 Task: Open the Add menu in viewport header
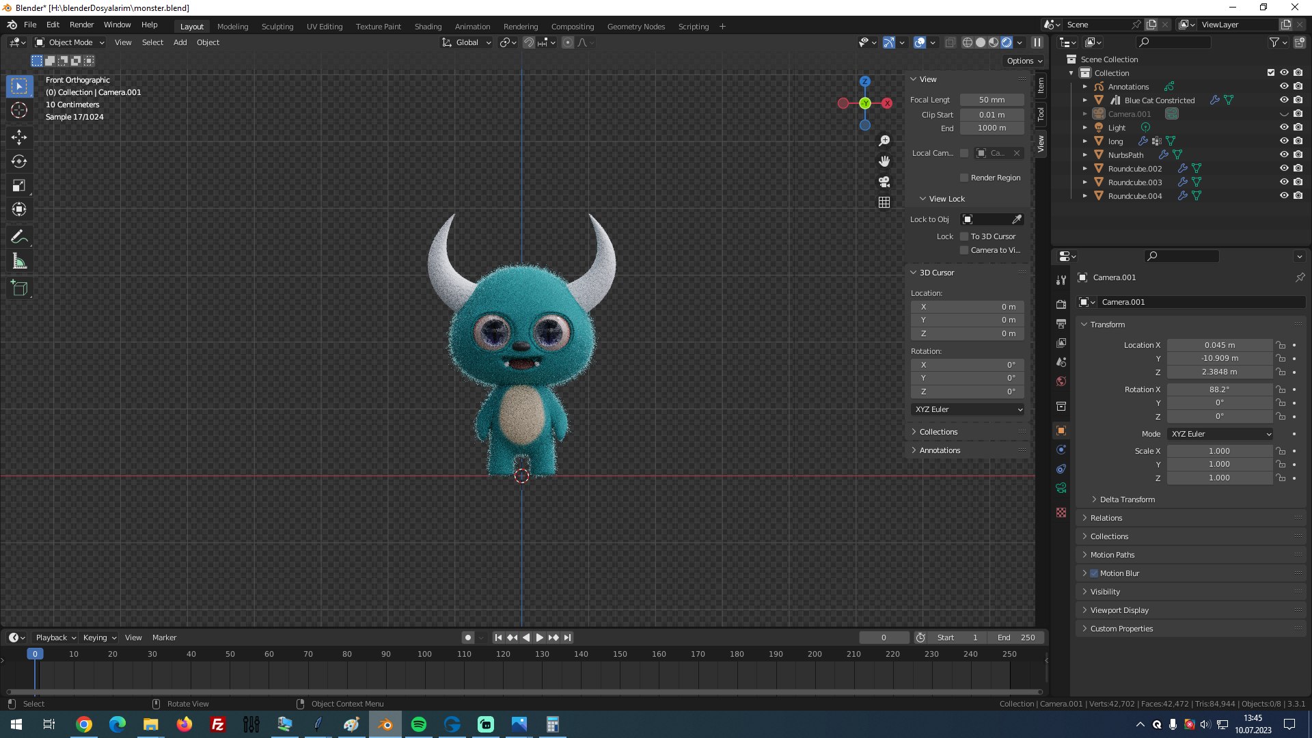[x=180, y=42]
